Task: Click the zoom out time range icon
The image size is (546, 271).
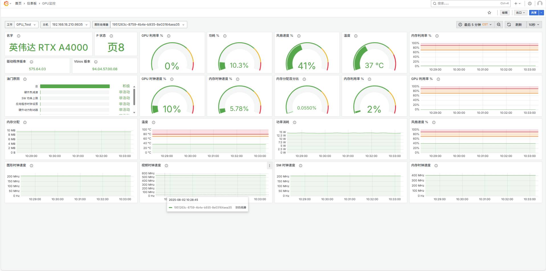Action: tap(499, 25)
